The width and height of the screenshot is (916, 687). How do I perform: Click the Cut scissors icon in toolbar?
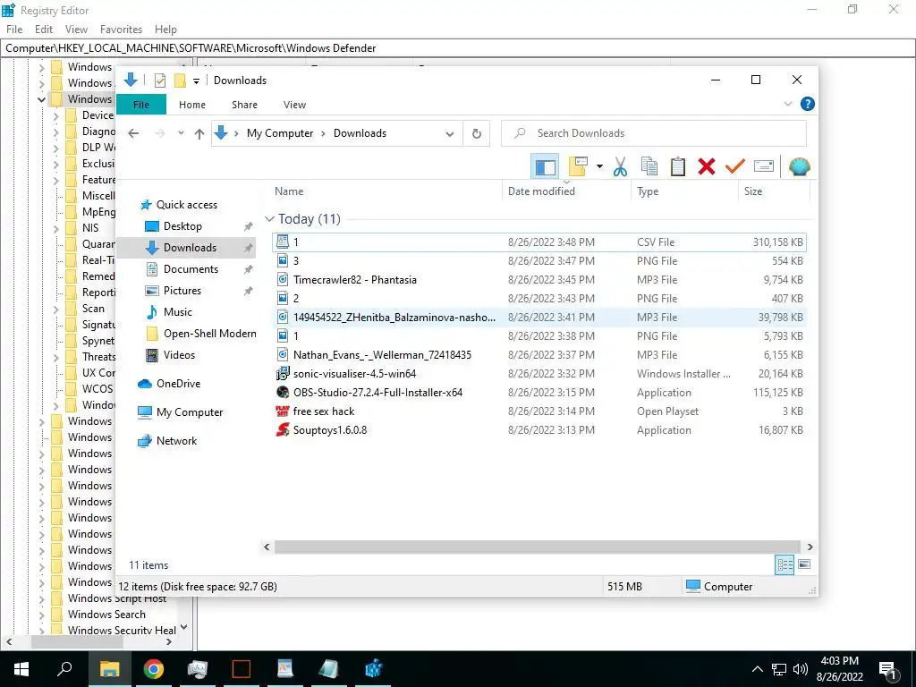click(620, 167)
